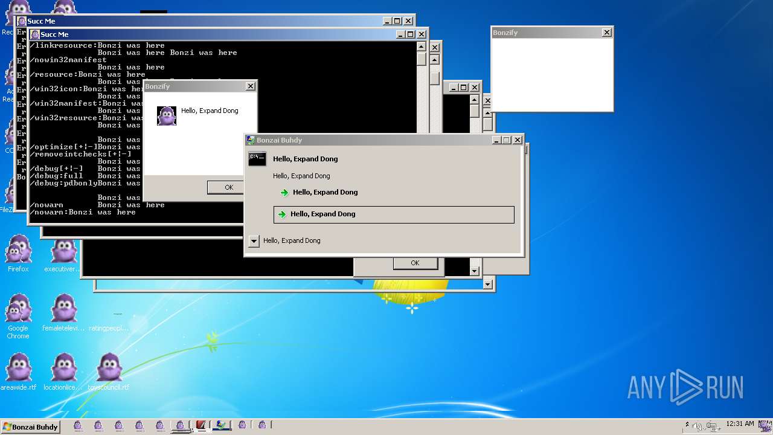The image size is (773, 435).
Task: Open the Firefox desktop shortcut
Action: tap(18, 253)
